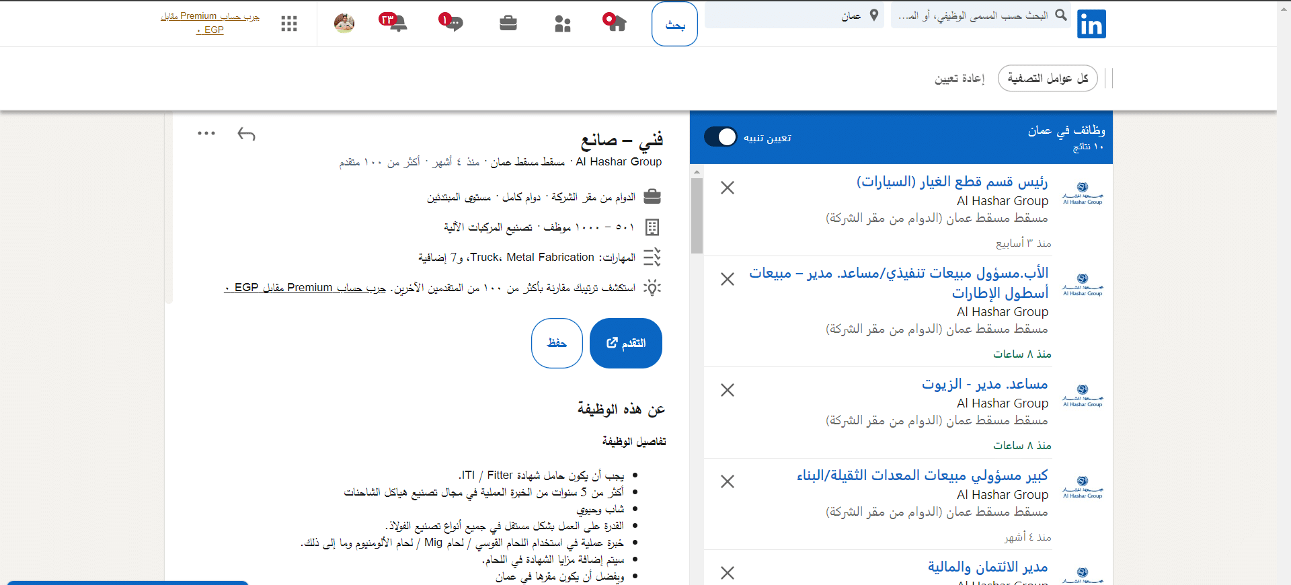This screenshot has height=585, width=1291.
Task: Open Notifications bell icon
Action: (393, 22)
